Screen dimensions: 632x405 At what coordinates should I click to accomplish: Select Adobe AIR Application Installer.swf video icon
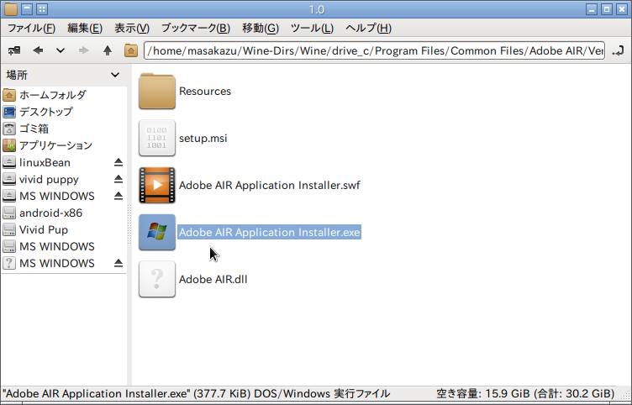point(157,185)
